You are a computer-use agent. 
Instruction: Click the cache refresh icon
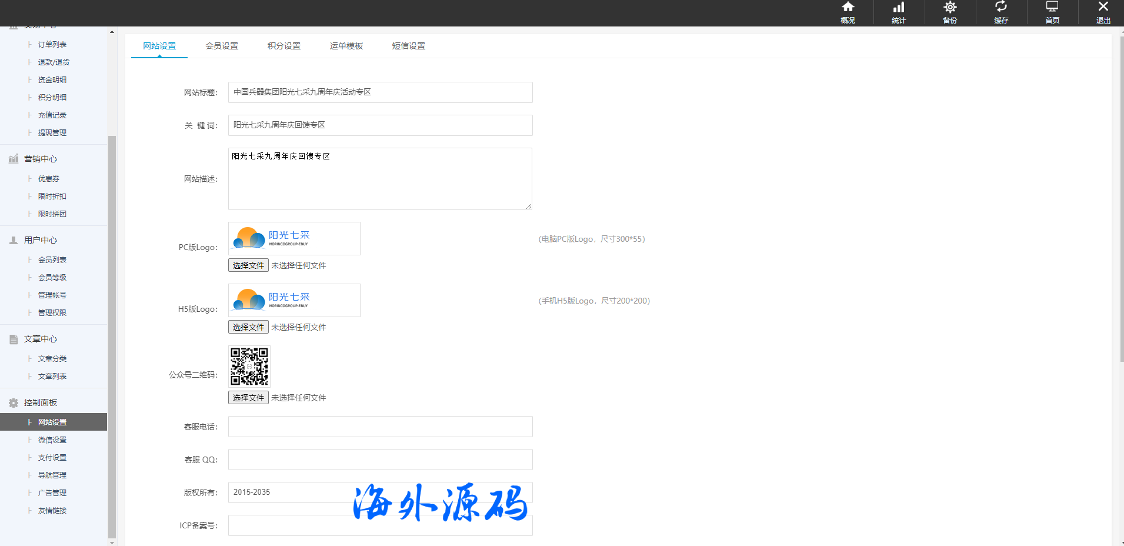tap(1001, 8)
